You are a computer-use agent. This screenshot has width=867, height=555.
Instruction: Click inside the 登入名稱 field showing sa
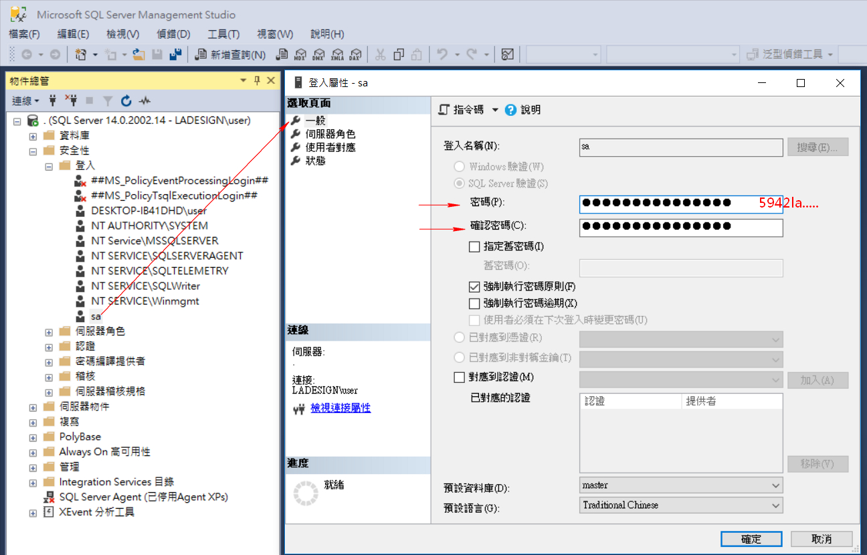coord(680,147)
